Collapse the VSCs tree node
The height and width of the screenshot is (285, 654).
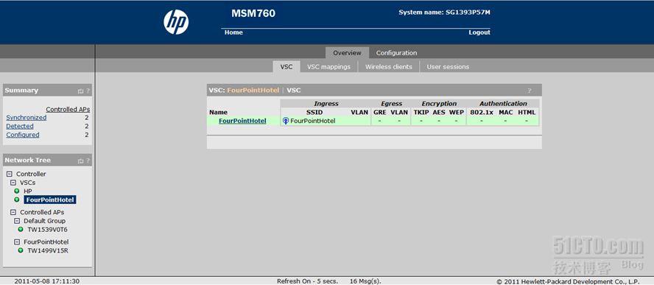pos(13,183)
